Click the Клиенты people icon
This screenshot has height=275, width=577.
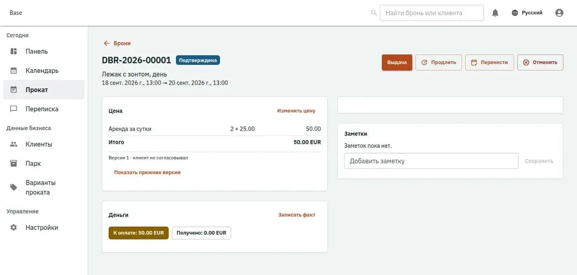(x=14, y=144)
